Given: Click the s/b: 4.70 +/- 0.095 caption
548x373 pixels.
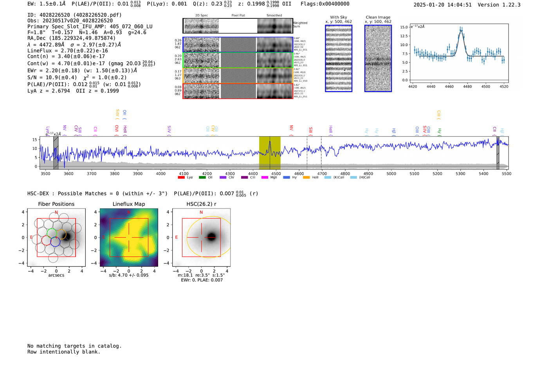Looking at the screenshot, I should tap(129, 275).
